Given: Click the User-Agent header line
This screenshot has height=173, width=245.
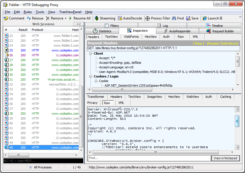Looking at the screenshot, I should point(167,72).
